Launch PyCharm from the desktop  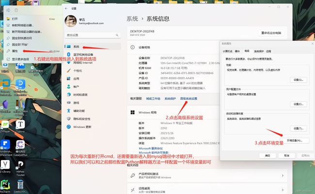coord(5,186)
